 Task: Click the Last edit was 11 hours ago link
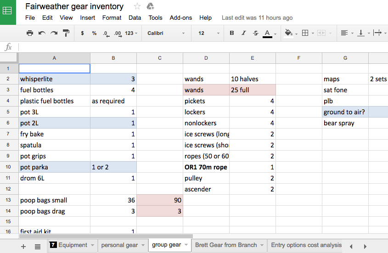[257, 18]
